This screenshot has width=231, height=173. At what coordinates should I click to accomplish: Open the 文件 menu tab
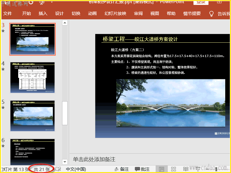(x=8, y=14)
